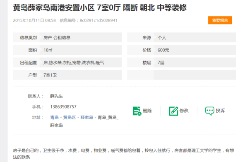Click the 修改 text link
Screen dimensions: 240x162
tap(184, 111)
